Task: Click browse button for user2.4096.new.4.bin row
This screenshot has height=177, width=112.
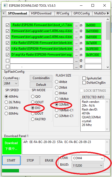Action: (77, 37)
